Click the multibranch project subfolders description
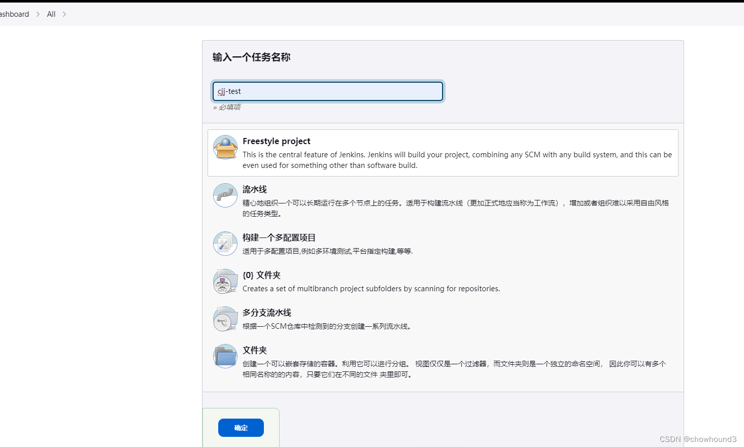This screenshot has height=447, width=744. [371, 289]
